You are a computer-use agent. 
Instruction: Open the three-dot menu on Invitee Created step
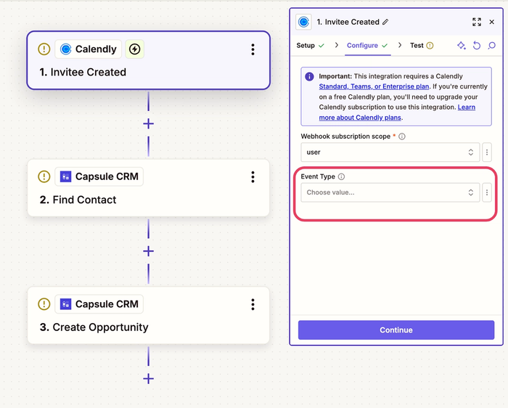point(253,49)
